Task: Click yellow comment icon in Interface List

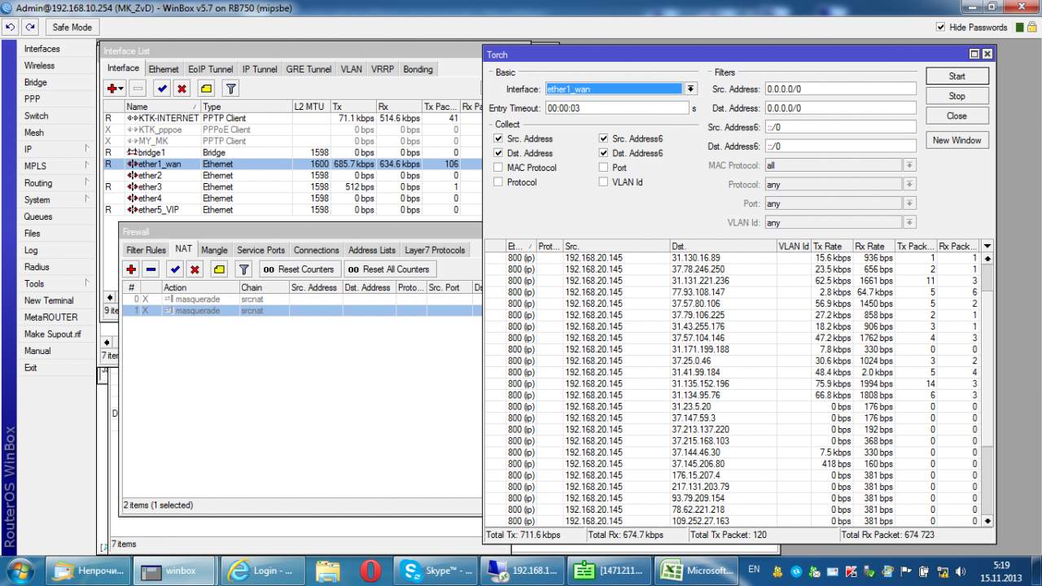Action: 206,89
